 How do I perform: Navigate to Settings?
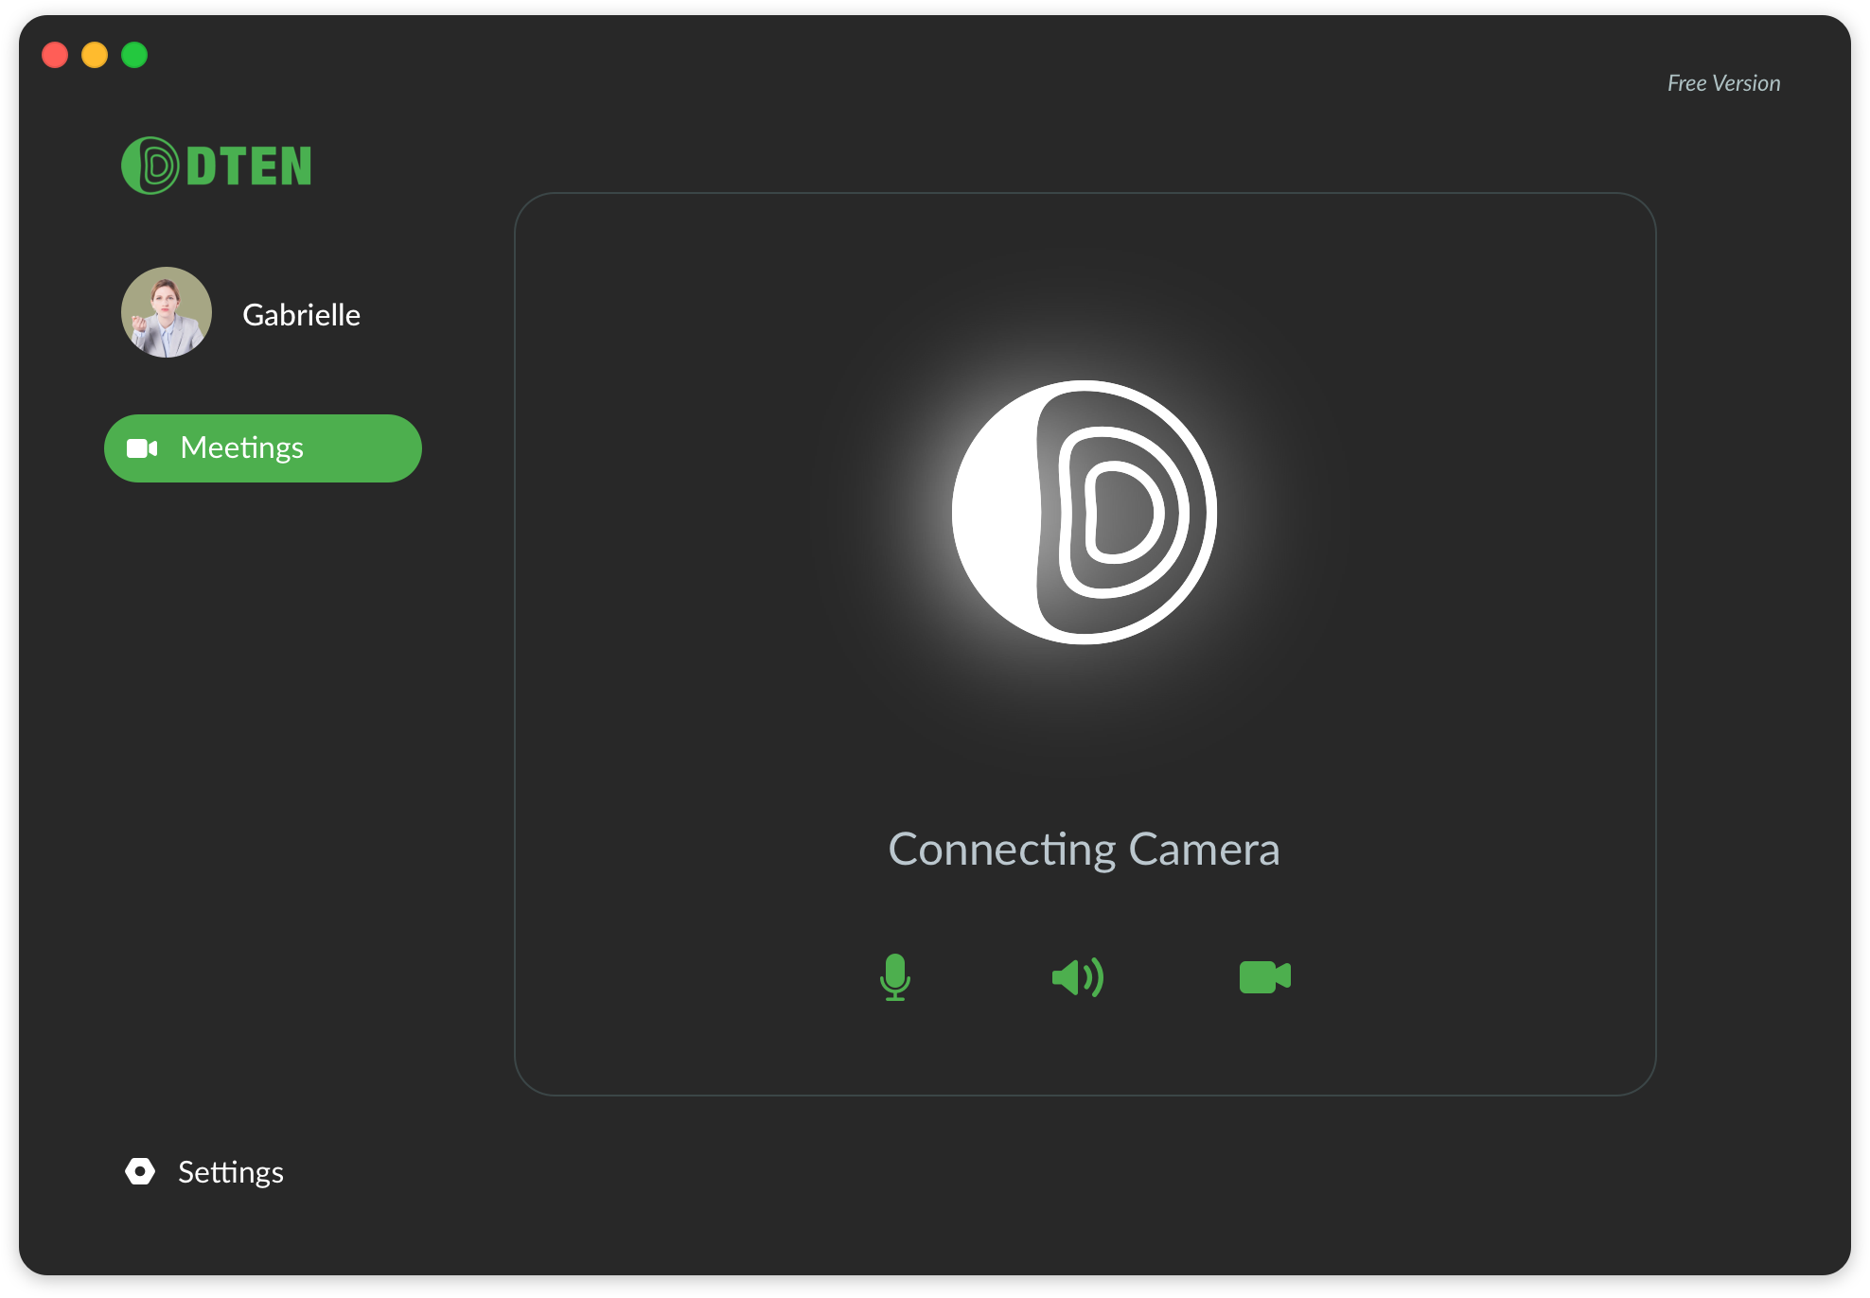coord(230,1172)
